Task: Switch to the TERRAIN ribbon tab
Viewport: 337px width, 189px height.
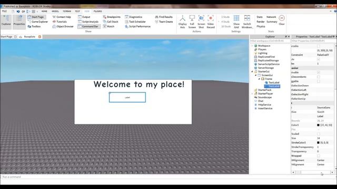Action: pos(67,11)
